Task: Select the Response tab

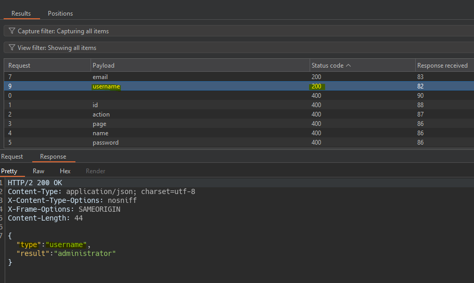Action: click(53, 157)
